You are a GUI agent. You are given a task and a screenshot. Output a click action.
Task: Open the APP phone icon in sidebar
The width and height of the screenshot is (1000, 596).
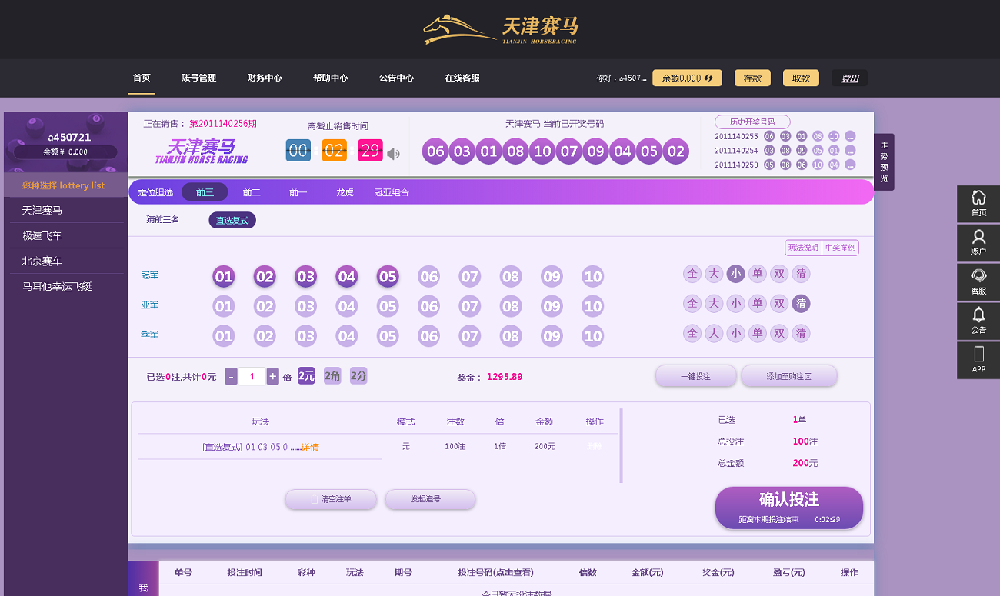978,360
